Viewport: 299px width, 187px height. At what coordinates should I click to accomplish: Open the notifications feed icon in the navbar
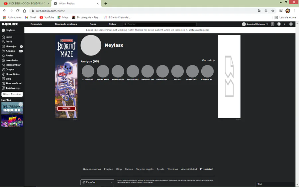[272, 24]
